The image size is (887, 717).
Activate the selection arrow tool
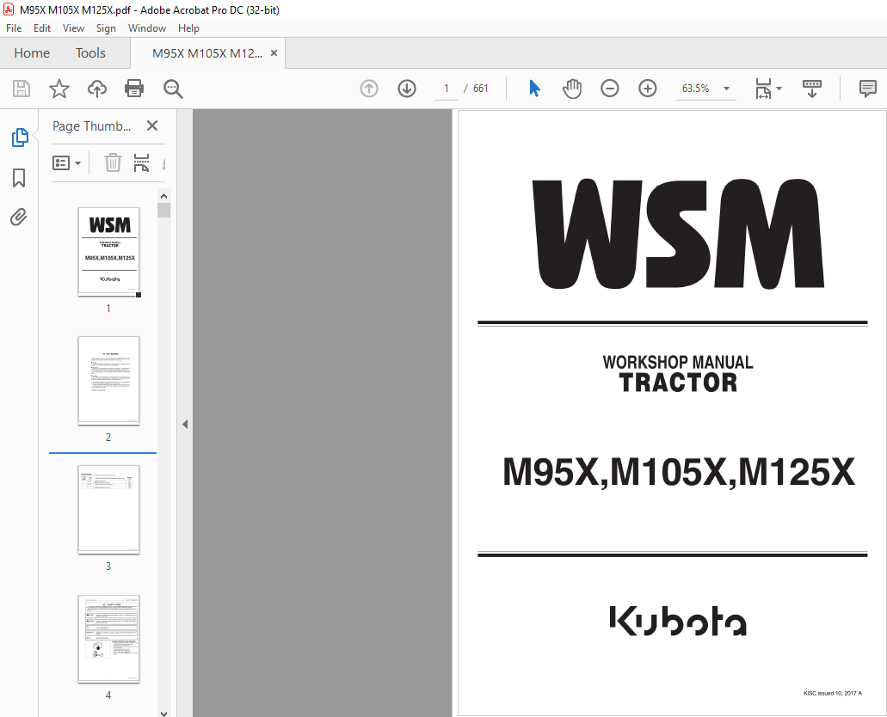534,89
